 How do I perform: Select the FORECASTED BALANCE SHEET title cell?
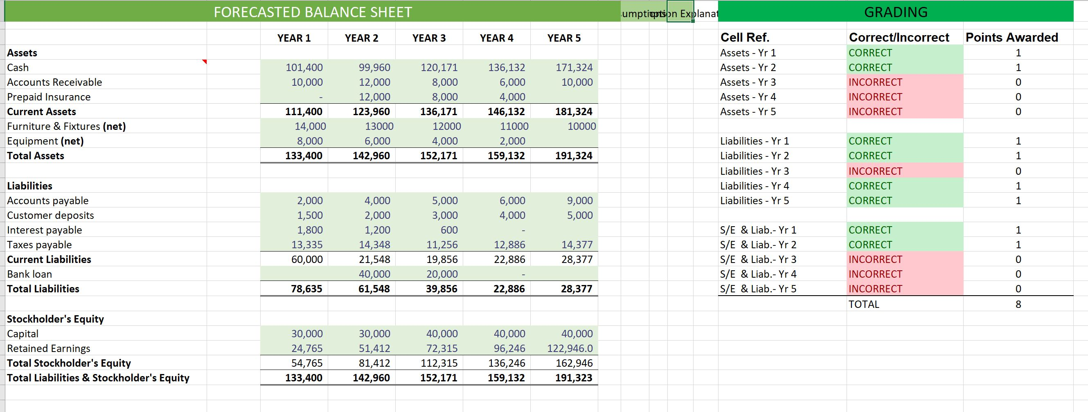[313, 12]
